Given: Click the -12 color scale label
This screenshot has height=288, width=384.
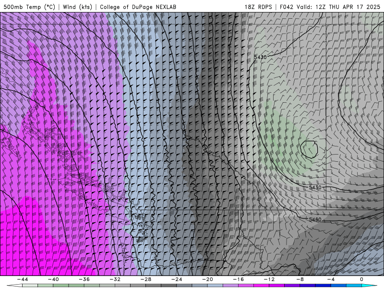Looking at the screenshot, I should click(269, 279).
